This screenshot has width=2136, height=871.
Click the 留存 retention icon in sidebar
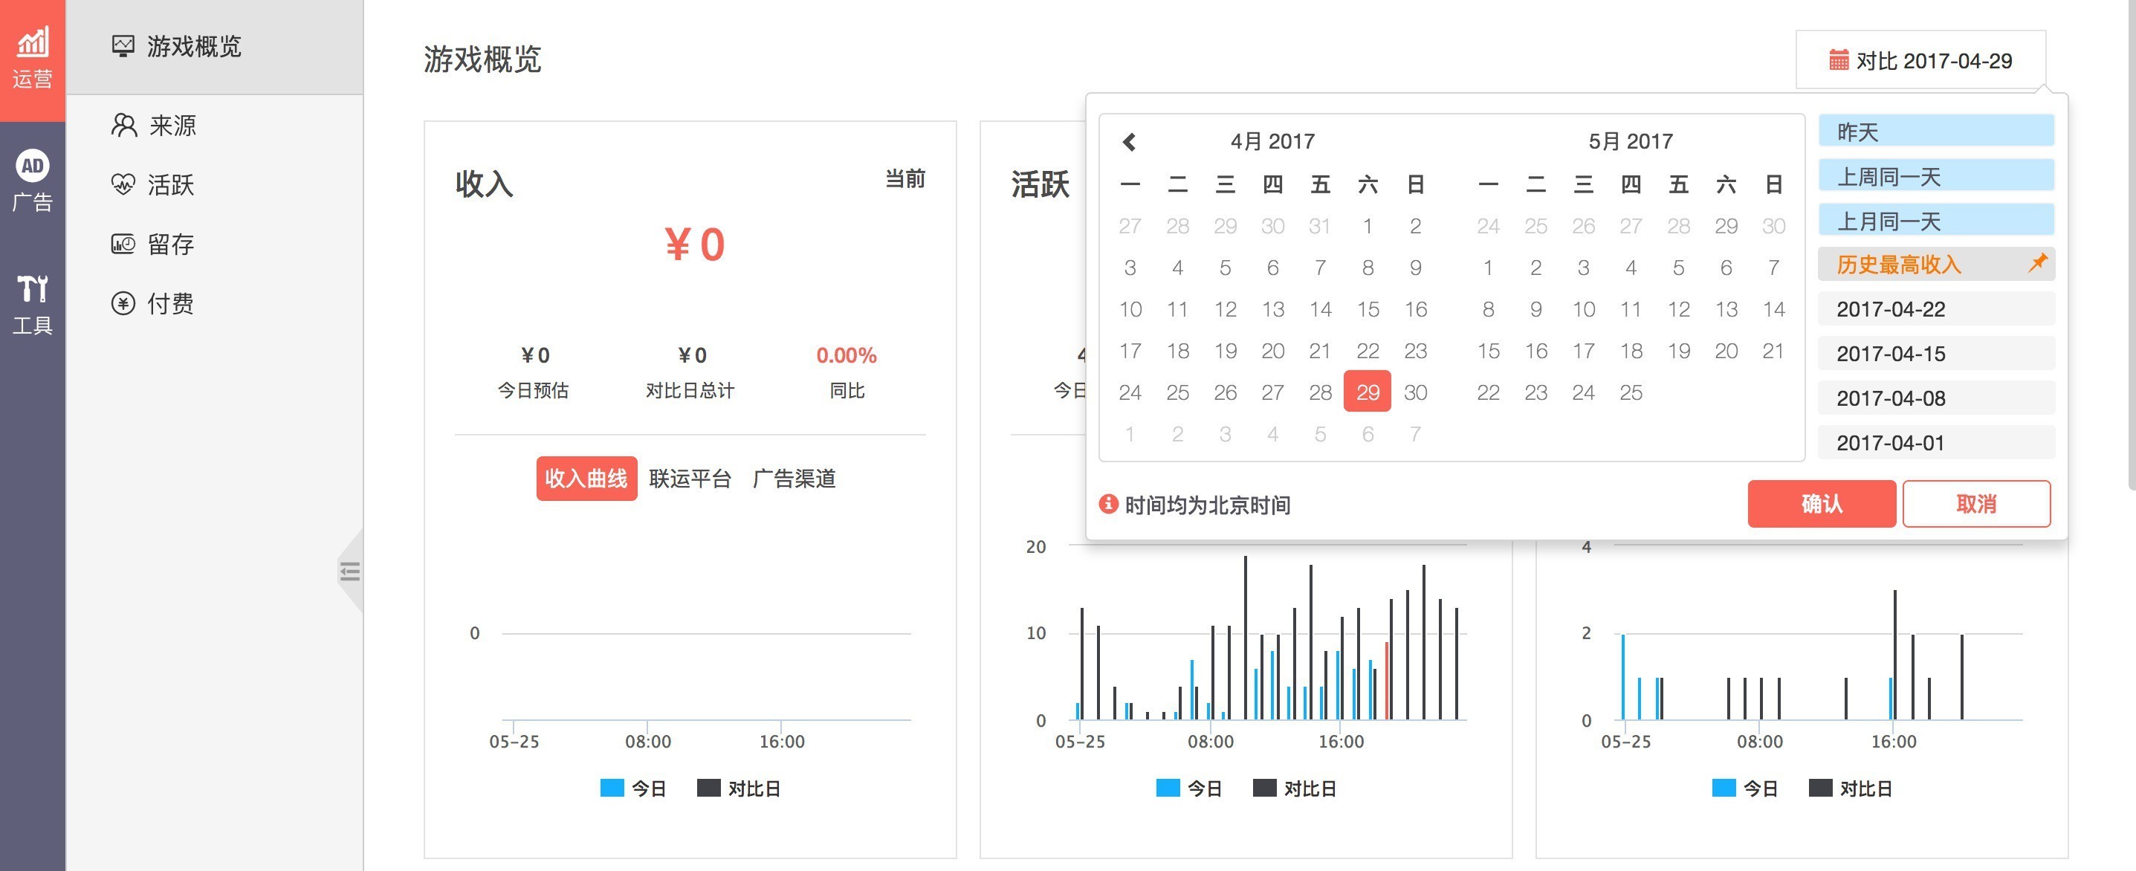click(x=123, y=244)
